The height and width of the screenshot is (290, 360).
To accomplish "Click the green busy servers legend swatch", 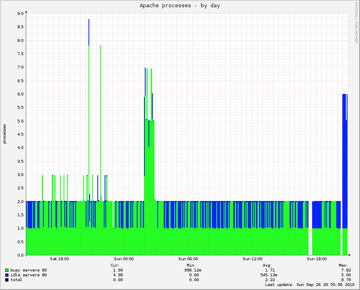I will tap(7, 270).
